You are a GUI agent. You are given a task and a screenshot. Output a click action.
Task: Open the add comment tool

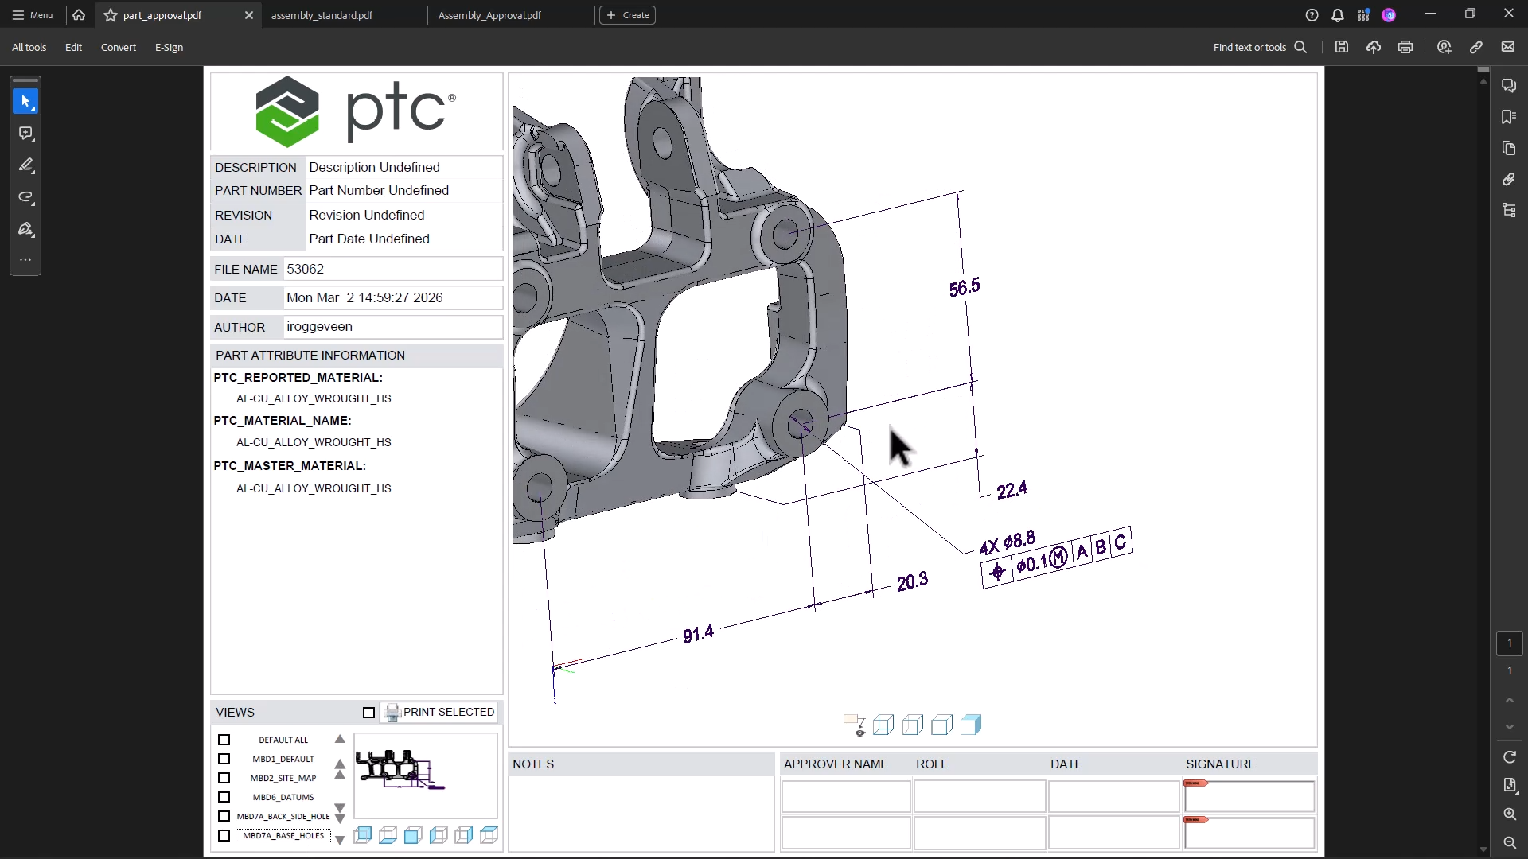(x=25, y=134)
